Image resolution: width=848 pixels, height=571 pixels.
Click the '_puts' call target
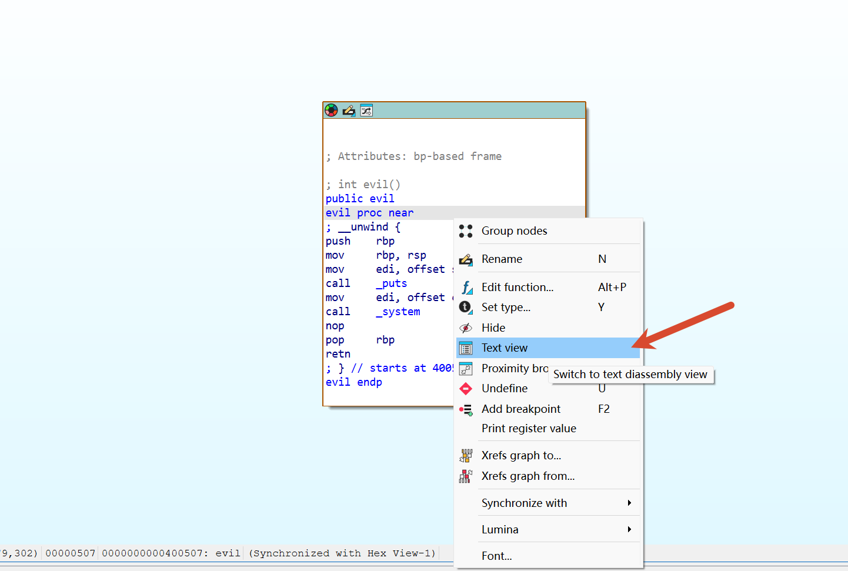coord(392,283)
